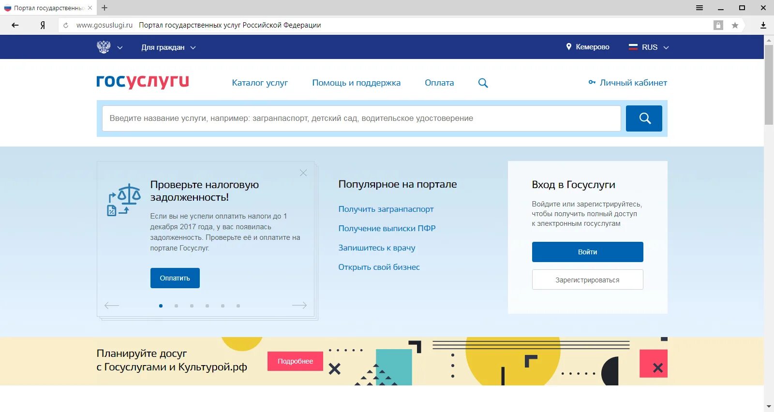Click the Планируйте досуг banner text

(x=172, y=360)
